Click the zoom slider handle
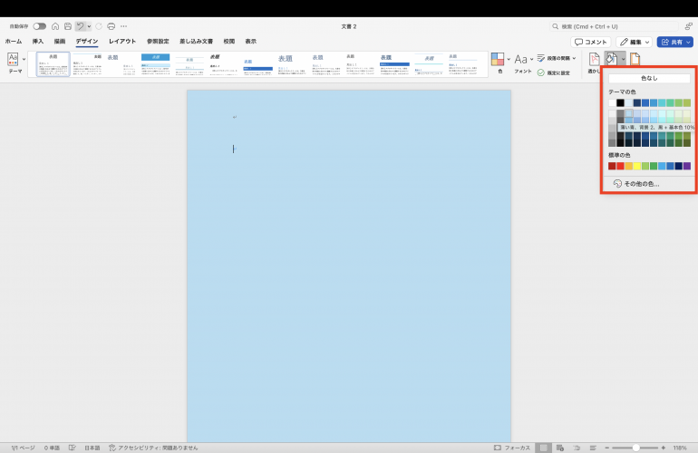 tap(636, 448)
